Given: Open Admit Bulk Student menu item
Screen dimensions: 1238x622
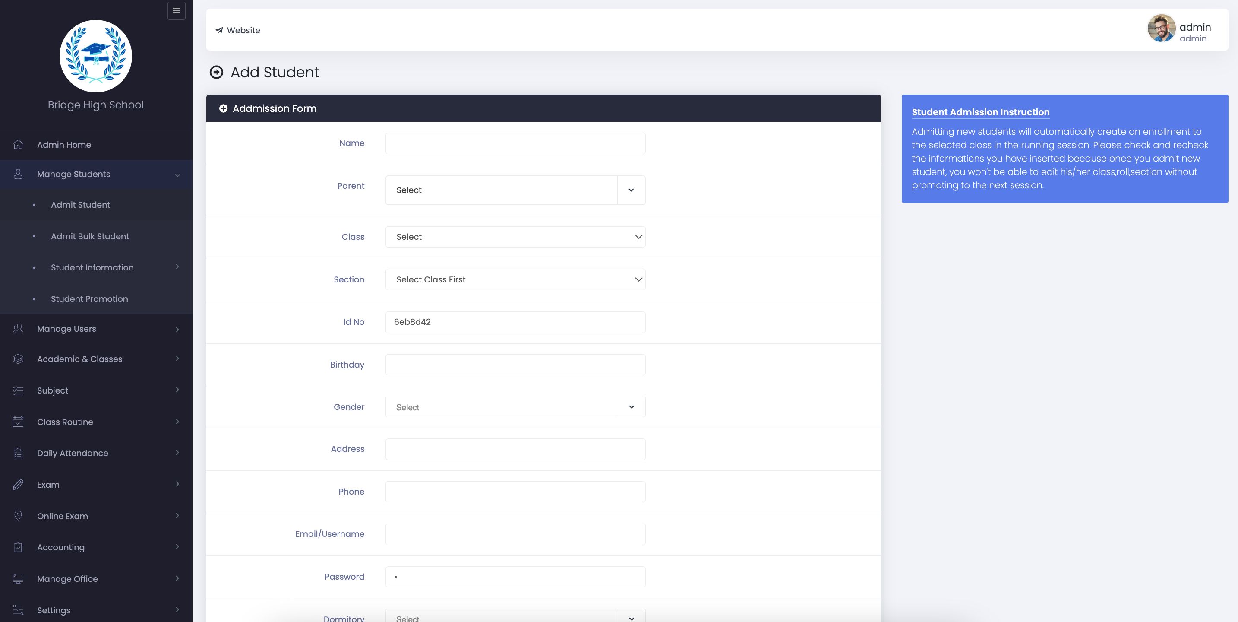Looking at the screenshot, I should pos(90,236).
